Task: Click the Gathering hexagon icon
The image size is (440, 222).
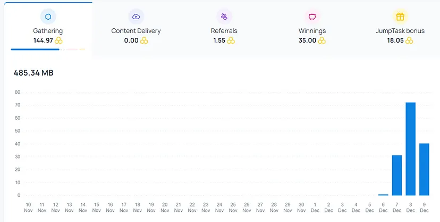Action: pos(48,17)
